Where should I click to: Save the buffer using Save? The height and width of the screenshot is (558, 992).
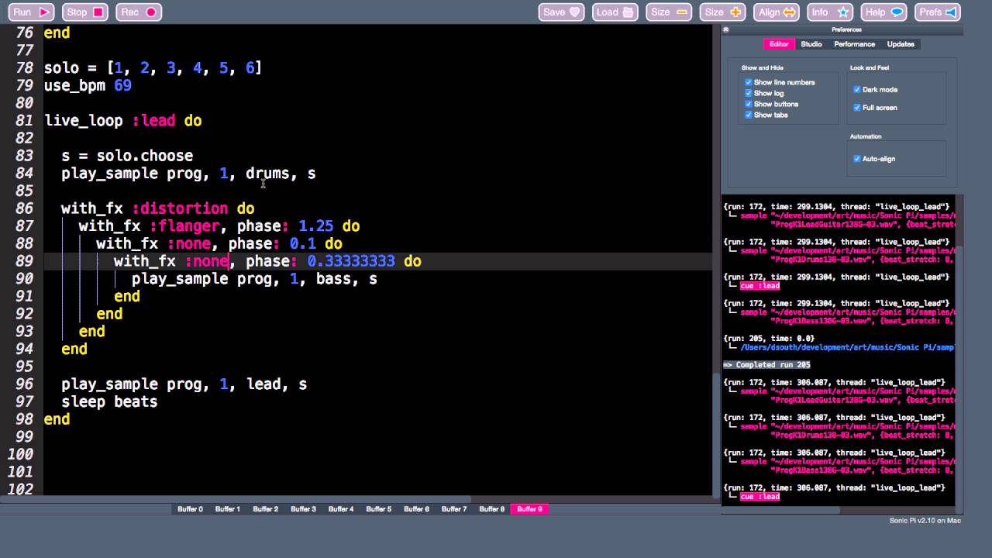(x=561, y=12)
